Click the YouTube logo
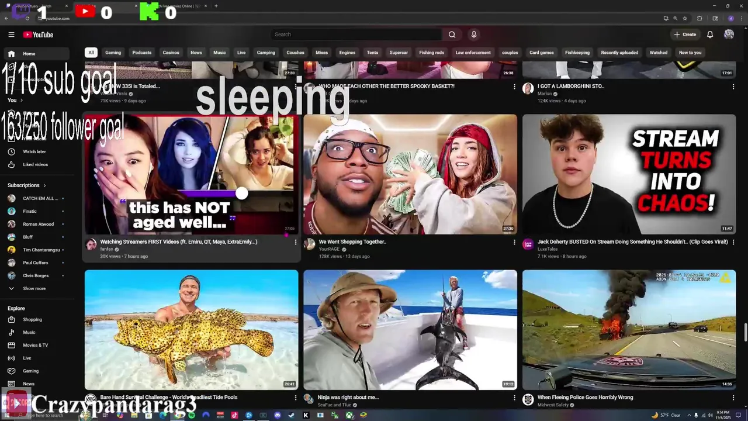This screenshot has height=421, width=748. pos(38,34)
